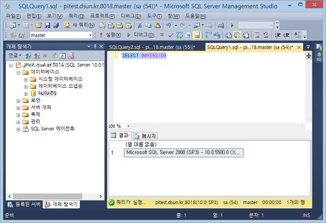Screen dimensions: 326x223
Task: Click the Activity Monitor icon
Action: click(x=220, y=25)
